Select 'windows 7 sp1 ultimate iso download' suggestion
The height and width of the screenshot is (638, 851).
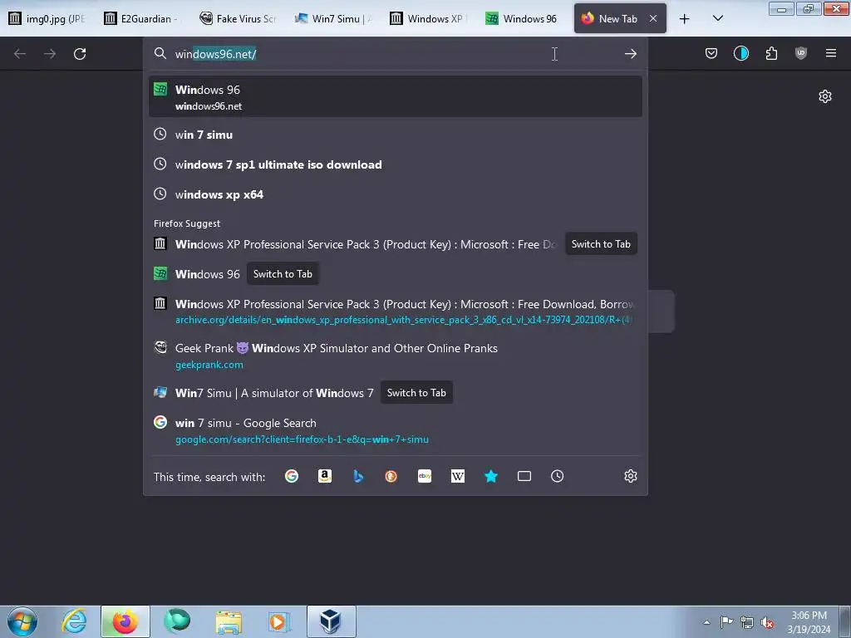[x=395, y=164]
